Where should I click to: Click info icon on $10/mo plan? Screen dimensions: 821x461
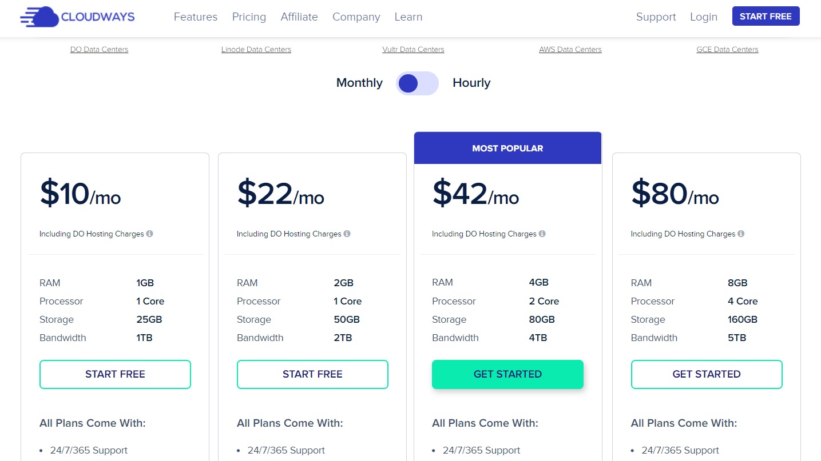[x=149, y=234]
